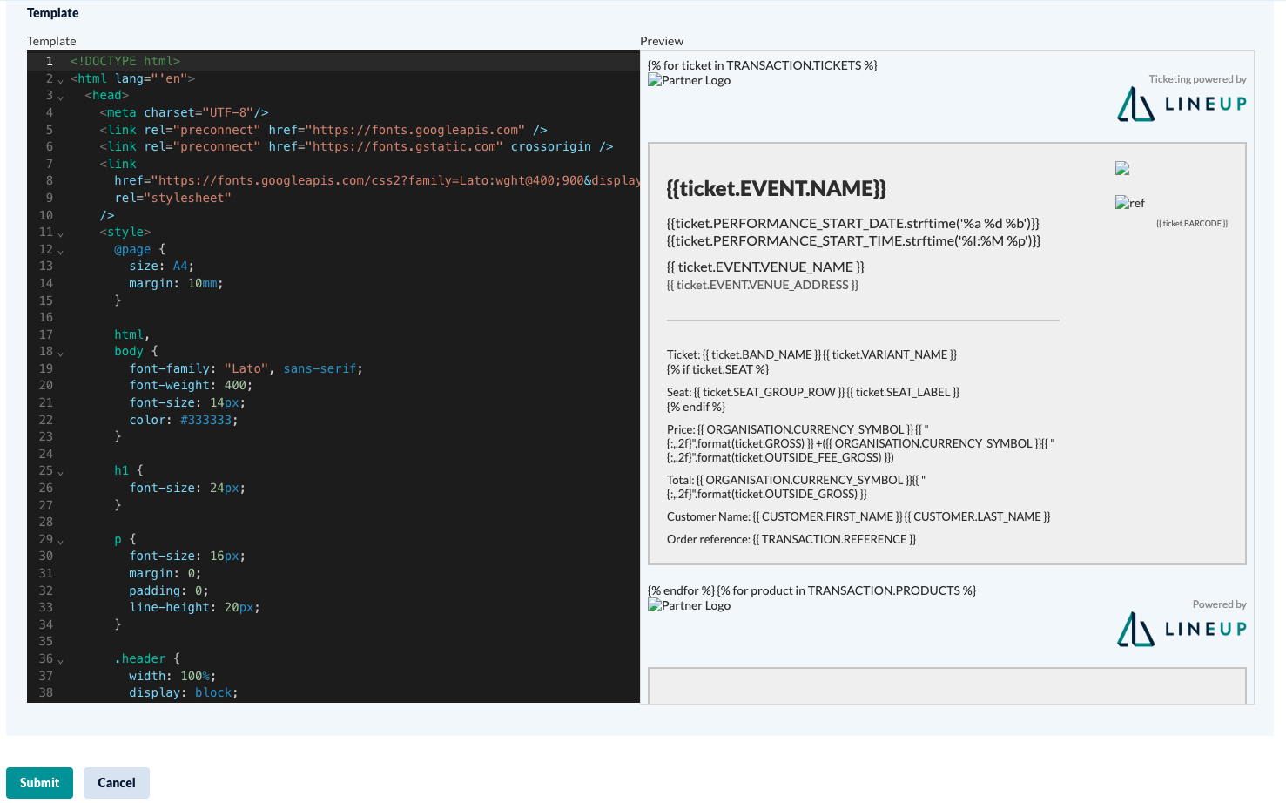The image size is (1286, 803).
Task: Click the 'Ticket: {{ ticket.BAND_NAME }}' preview line
Action: pyautogui.click(x=811, y=354)
